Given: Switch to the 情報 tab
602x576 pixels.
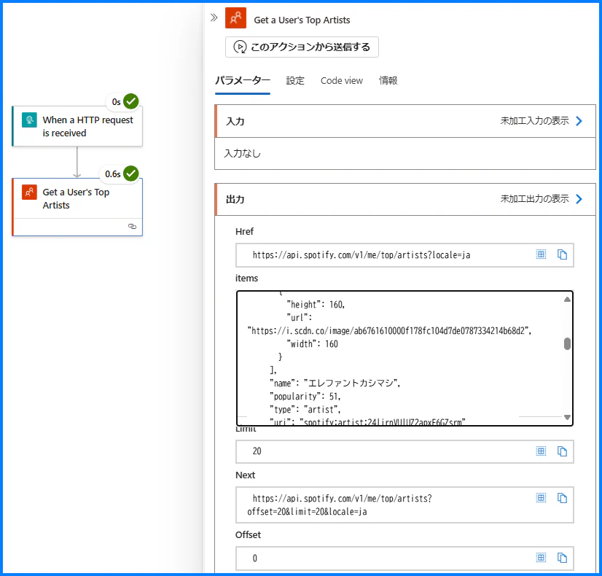Looking at the screenshot, I should (x=388, y=81).
